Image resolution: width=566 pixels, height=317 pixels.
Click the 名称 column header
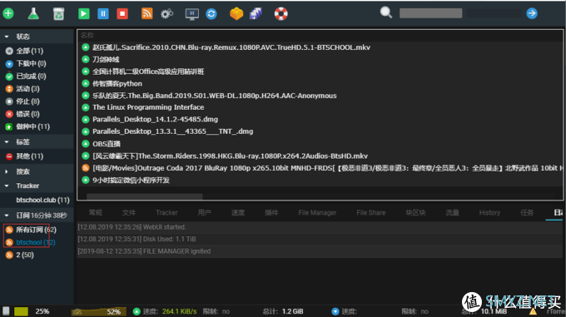pos(87,35)
